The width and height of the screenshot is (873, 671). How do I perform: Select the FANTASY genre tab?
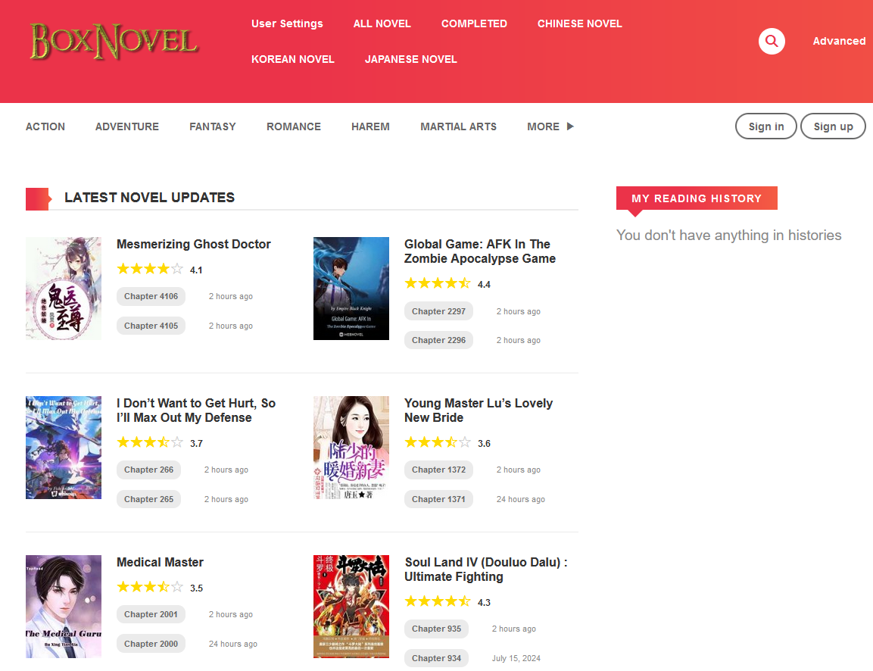[x=213, y=126]
